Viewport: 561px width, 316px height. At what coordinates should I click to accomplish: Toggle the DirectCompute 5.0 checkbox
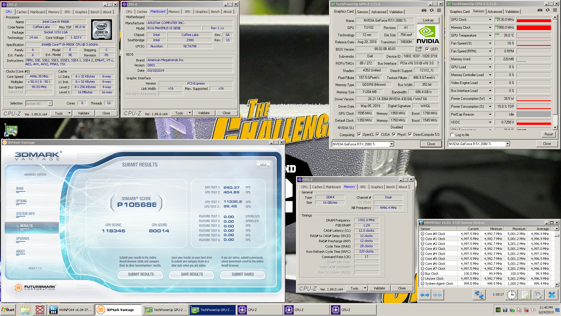click(x=410, y=135)
